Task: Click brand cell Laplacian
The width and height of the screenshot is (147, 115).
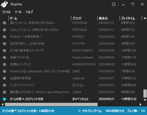Action: coord(78,78)
